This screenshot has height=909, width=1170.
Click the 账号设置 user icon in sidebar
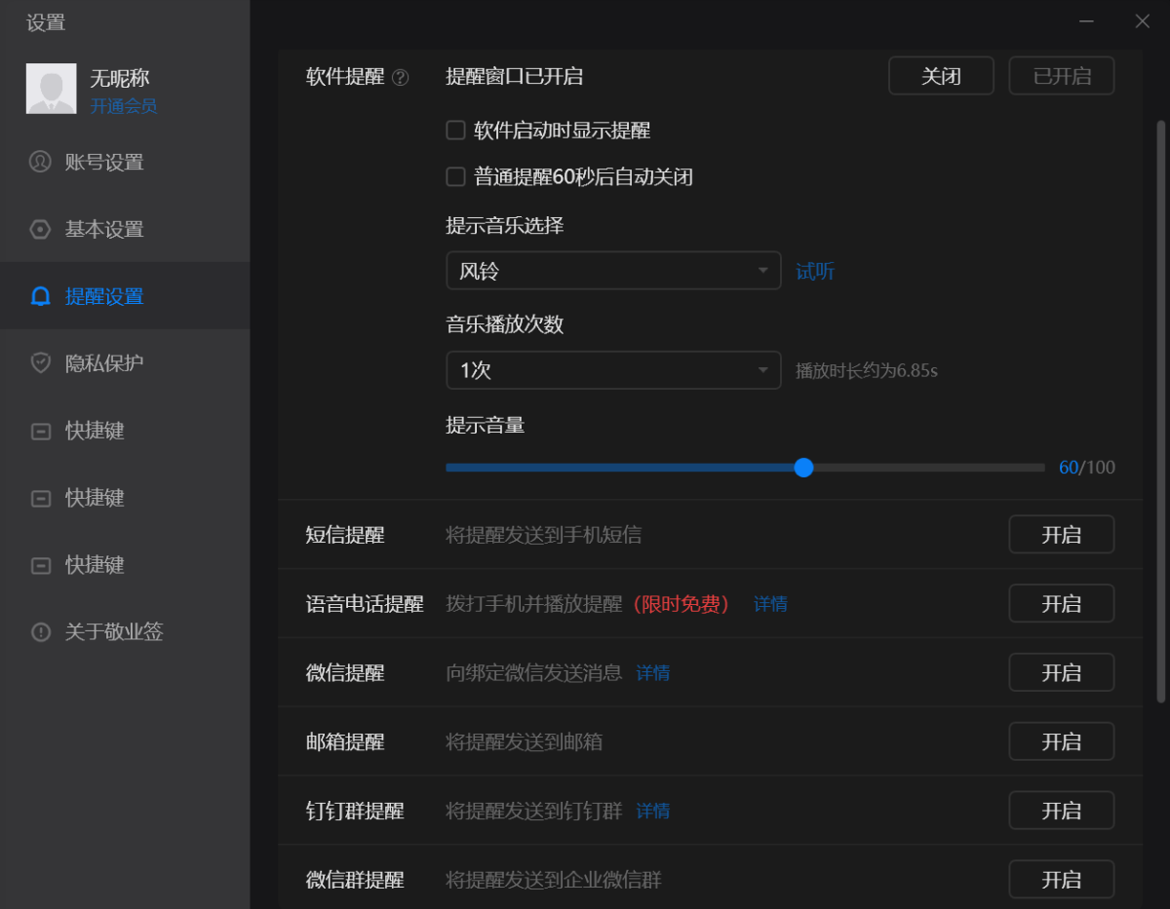(40, 162)
